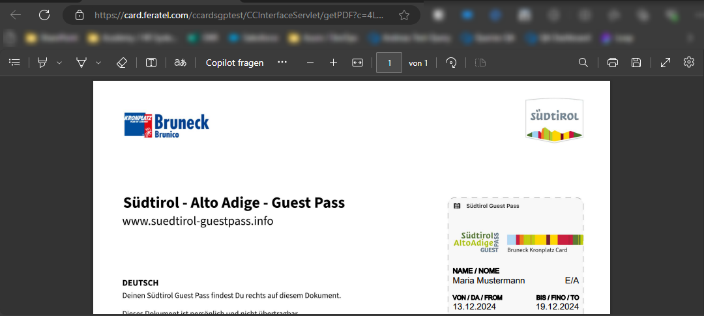Open the translate tool
Image resolution: width=704 pixels, height=316 pixels.
coord(181,63)
